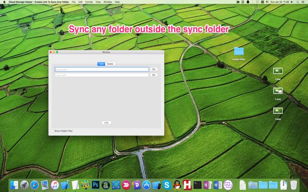This screenshot has height=192, width=308.
Task: Click the Link button at window bottom
Action: (106, 122)
